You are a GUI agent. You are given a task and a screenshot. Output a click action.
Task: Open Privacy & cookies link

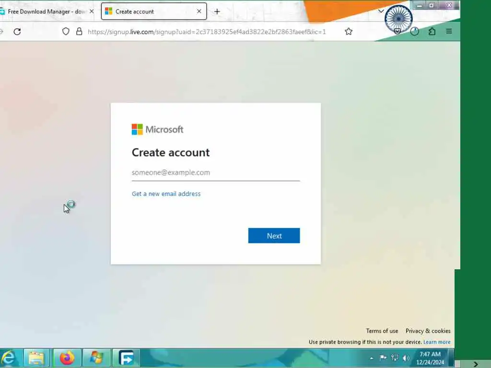coord(428,331)
